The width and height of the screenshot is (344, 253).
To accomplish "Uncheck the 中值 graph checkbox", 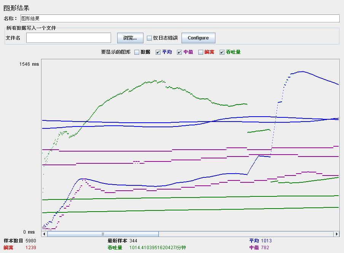I will pyautogui.click(x=179, y=52).
